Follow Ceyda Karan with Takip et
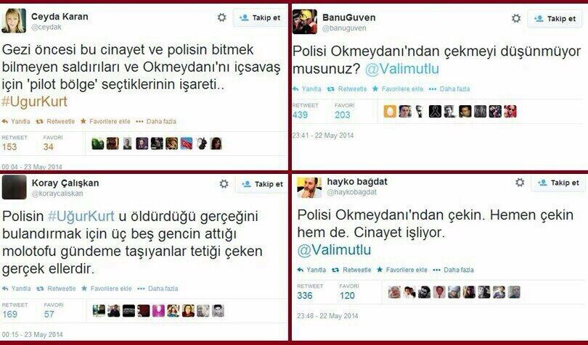Image resolution: width=588 pixels, height=345 pixels. [x=260, y=17]
